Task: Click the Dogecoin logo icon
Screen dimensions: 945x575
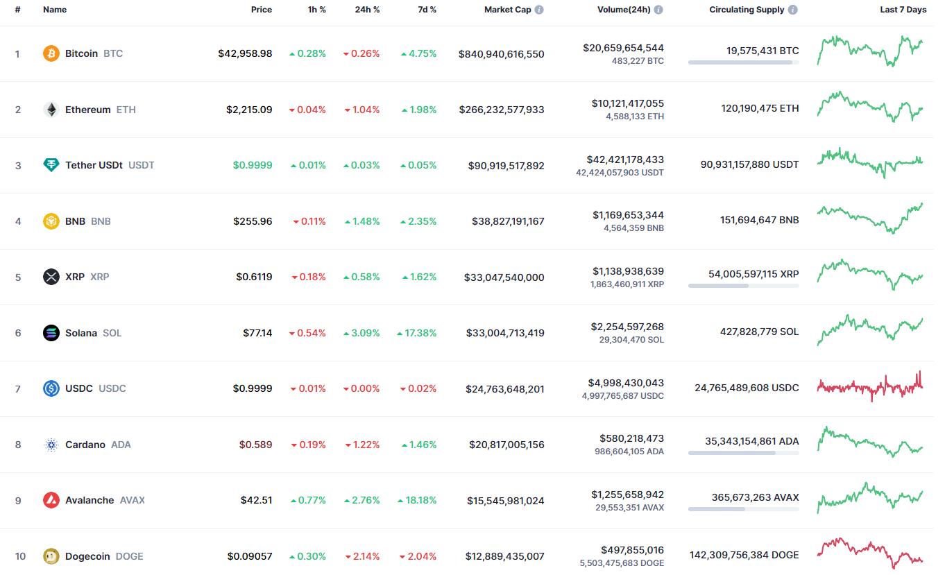Action: [51, 556]
